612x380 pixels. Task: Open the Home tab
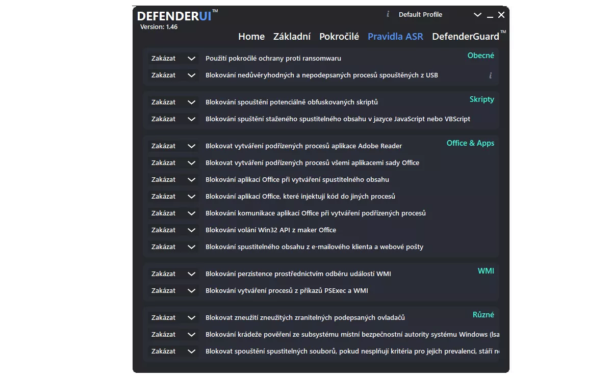(x=251, y=37)
